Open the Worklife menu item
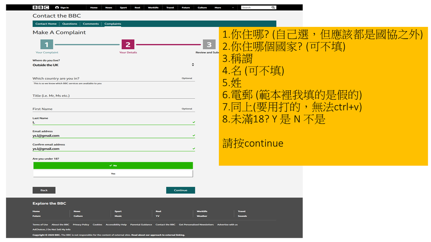The width and height of the screenshot is (431, 242). click(x=153, y=8)
